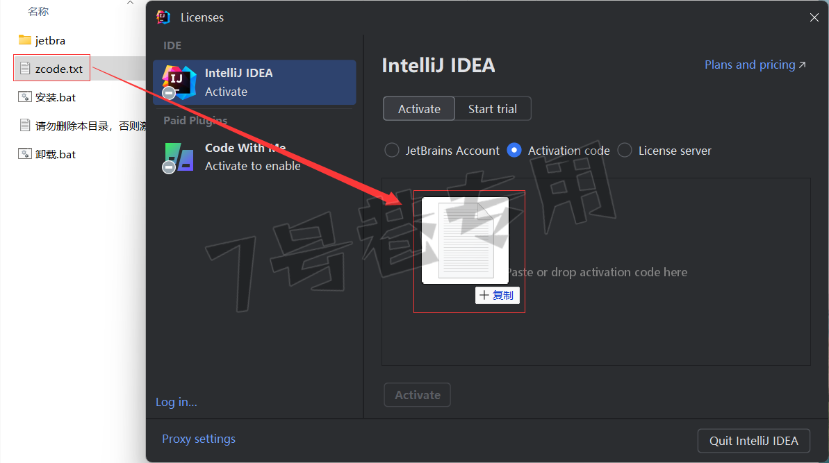
Task: Select the 请勿删除本目录 file name
Action: 90,126
